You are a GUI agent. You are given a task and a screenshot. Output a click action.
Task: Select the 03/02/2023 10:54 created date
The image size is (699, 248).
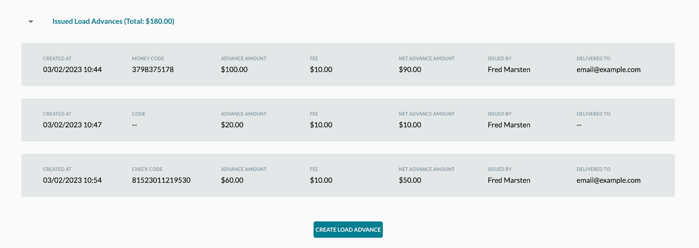pos(73,180)
